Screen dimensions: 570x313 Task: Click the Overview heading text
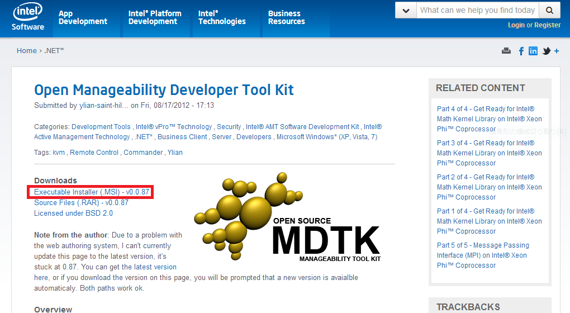[53, 309]
